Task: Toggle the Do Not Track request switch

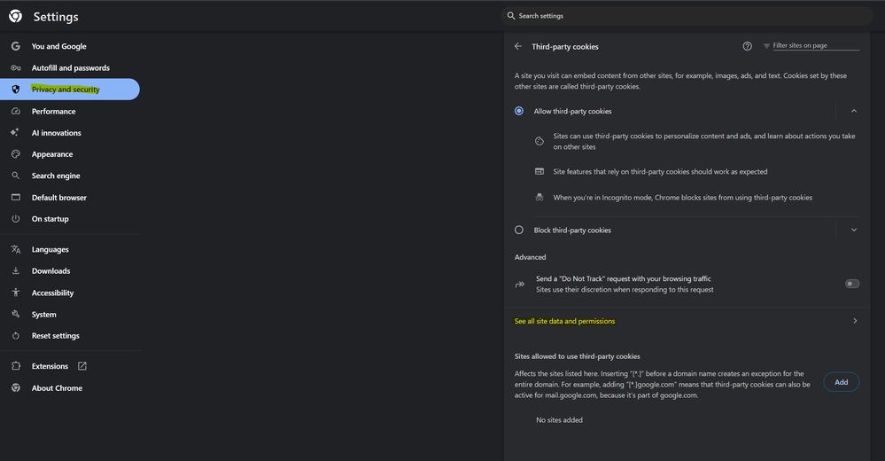Action: (852, 284)
